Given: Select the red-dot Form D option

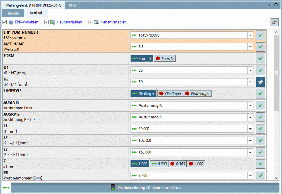Looking at the screenshot, I should tap(165, 58).
